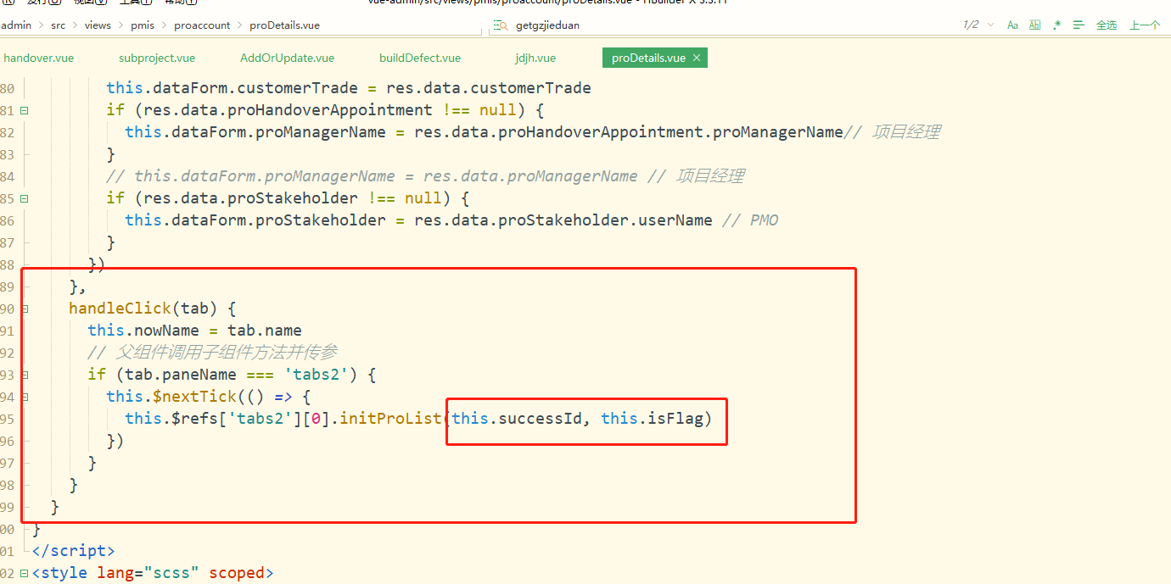
Task: Click the lines icon next to 全选
Action: pyautogui.click(x=1079, y=25)
